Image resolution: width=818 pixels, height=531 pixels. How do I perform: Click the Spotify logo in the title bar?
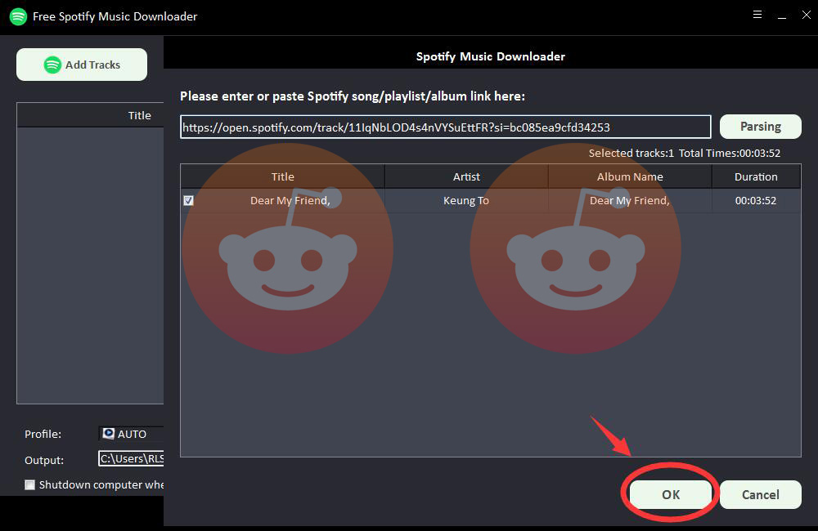pyautogui.click(x=18, y=16)
